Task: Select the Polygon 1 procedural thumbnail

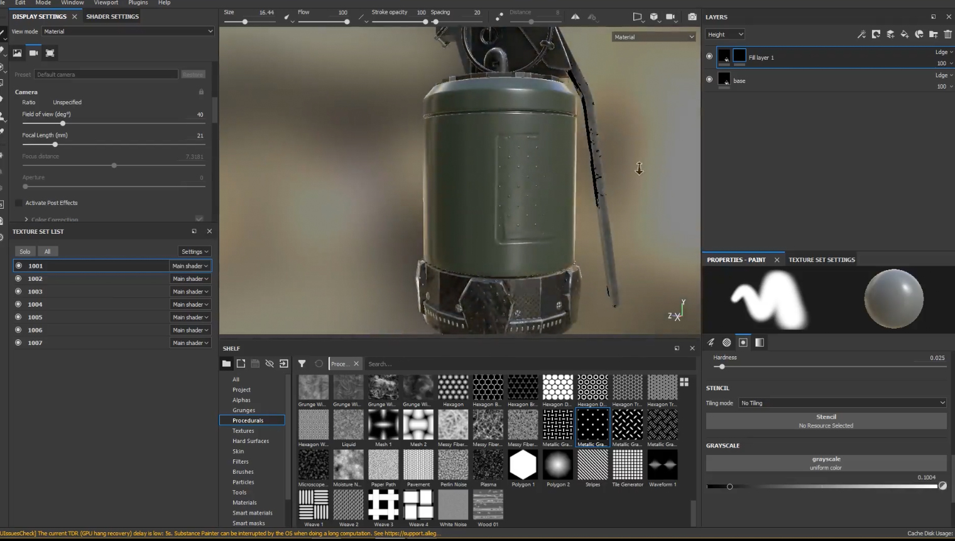Action: click(523, 465)
